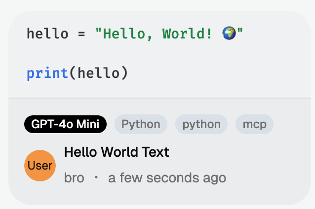Click the mcp tag chip
Viewport: 315px width, 209px height.
(x=254, y=124)
